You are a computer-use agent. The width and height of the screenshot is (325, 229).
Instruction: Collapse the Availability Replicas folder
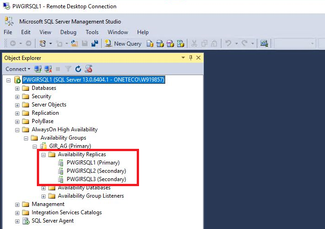[x=43, y=155]
